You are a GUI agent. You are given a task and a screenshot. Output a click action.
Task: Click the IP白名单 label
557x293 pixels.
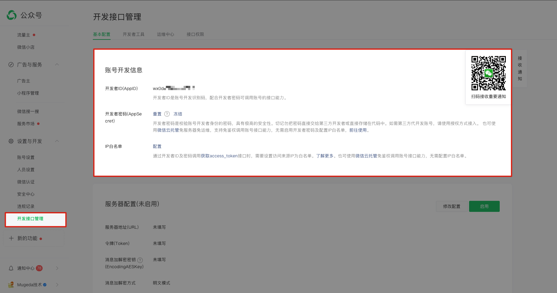113,146
